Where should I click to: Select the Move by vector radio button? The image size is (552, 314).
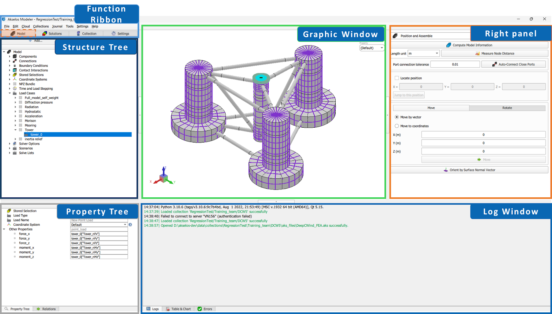(397, 117)
